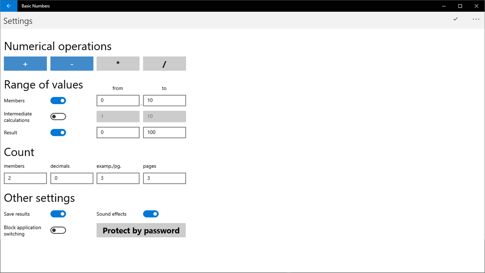Image resolution: width=485 pixels, height=273 pixels.
Task: Select the Result 'from' input
Action: click(118, 133)
